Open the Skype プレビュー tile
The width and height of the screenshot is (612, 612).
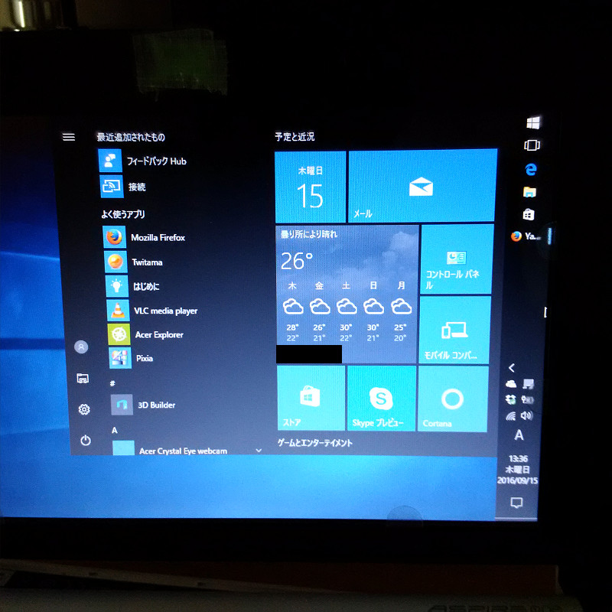(381, 398)
